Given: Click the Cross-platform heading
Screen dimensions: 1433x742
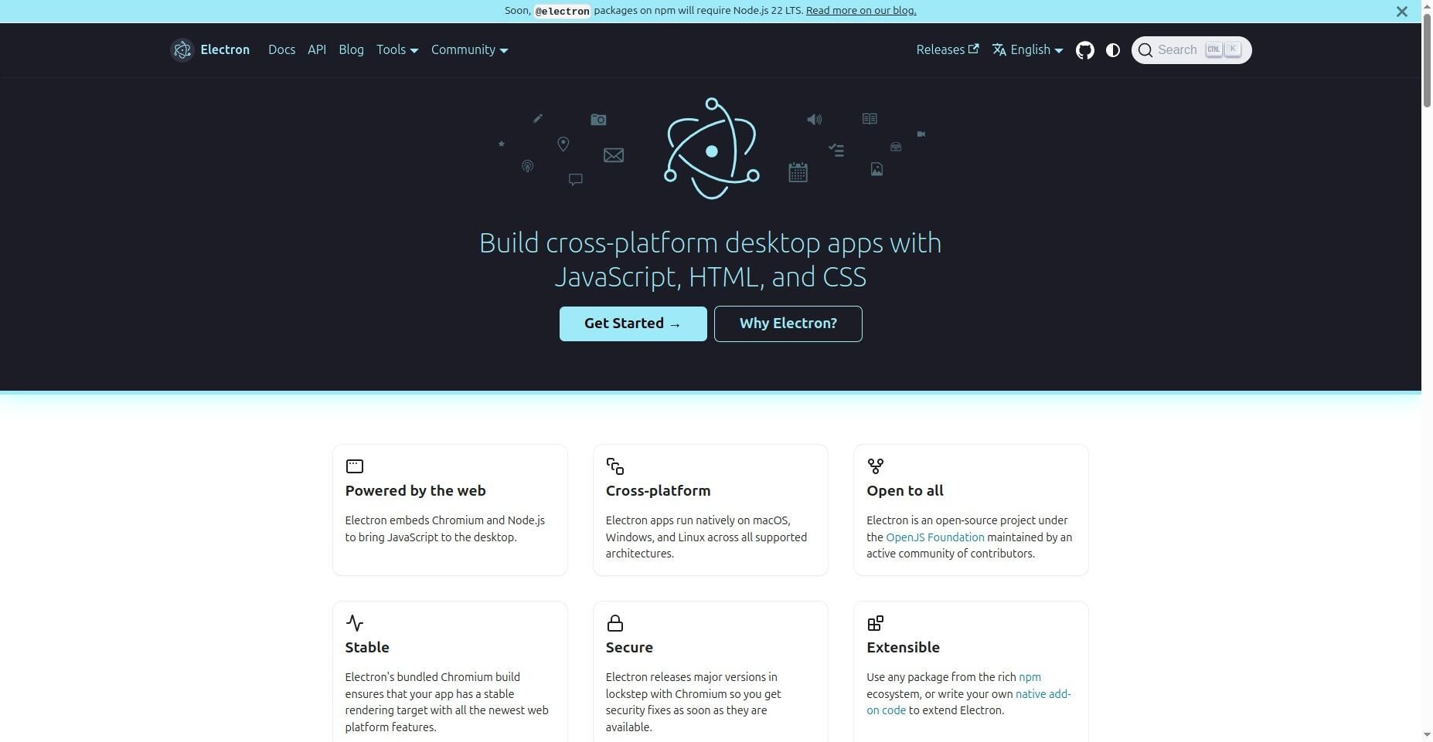Looking at the screenshot, I should click(x=659, y=491).
